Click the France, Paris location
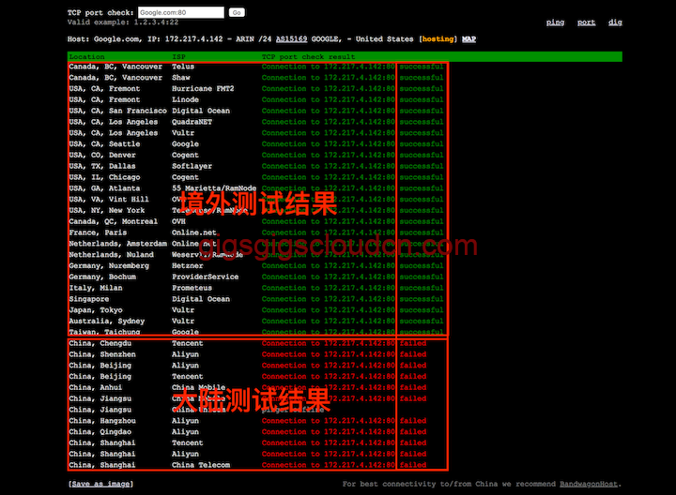The image size is (676, 495). click(x=98, y=232)
